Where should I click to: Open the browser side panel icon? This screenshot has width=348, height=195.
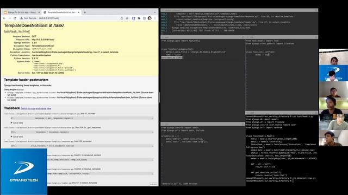[x=144, y=18]
